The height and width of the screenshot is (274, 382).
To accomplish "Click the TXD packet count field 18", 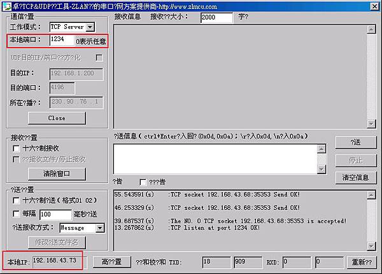I will (x=216, y=263).
